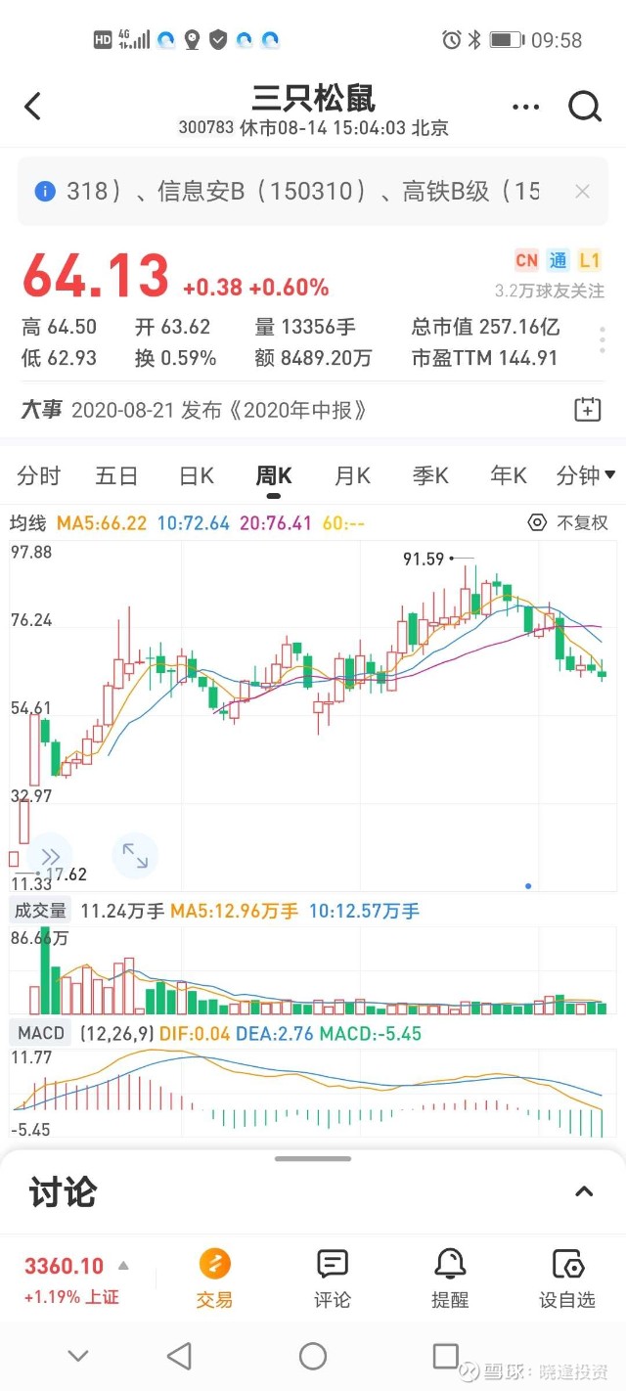Open the 交易 trade icon
The height and width of the screenshot is (1391, 626).
[x=215, y=1279]
